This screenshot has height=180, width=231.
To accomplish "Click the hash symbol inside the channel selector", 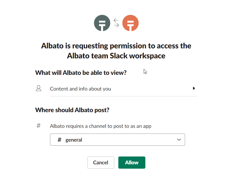I will tap(59, 140).
